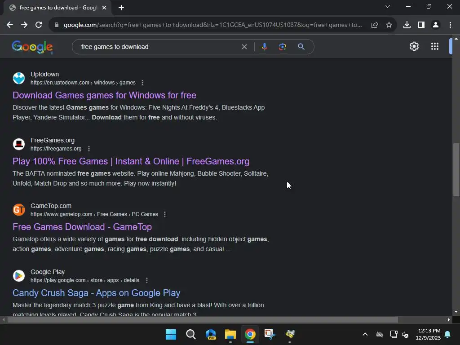Click the en.uptodown.com breadcrumb URL
This screenshot has height=345, width=460.
[83, 83]
